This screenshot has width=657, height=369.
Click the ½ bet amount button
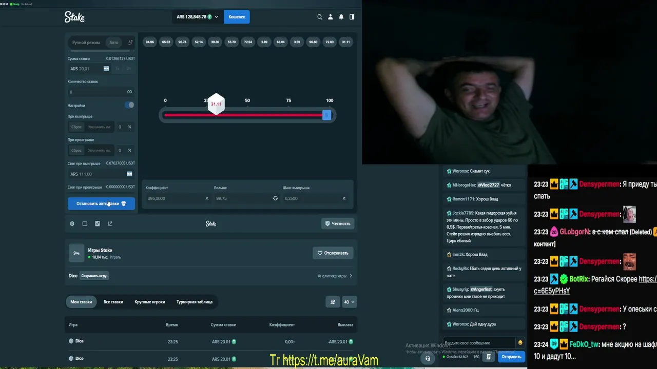(117, 69)
